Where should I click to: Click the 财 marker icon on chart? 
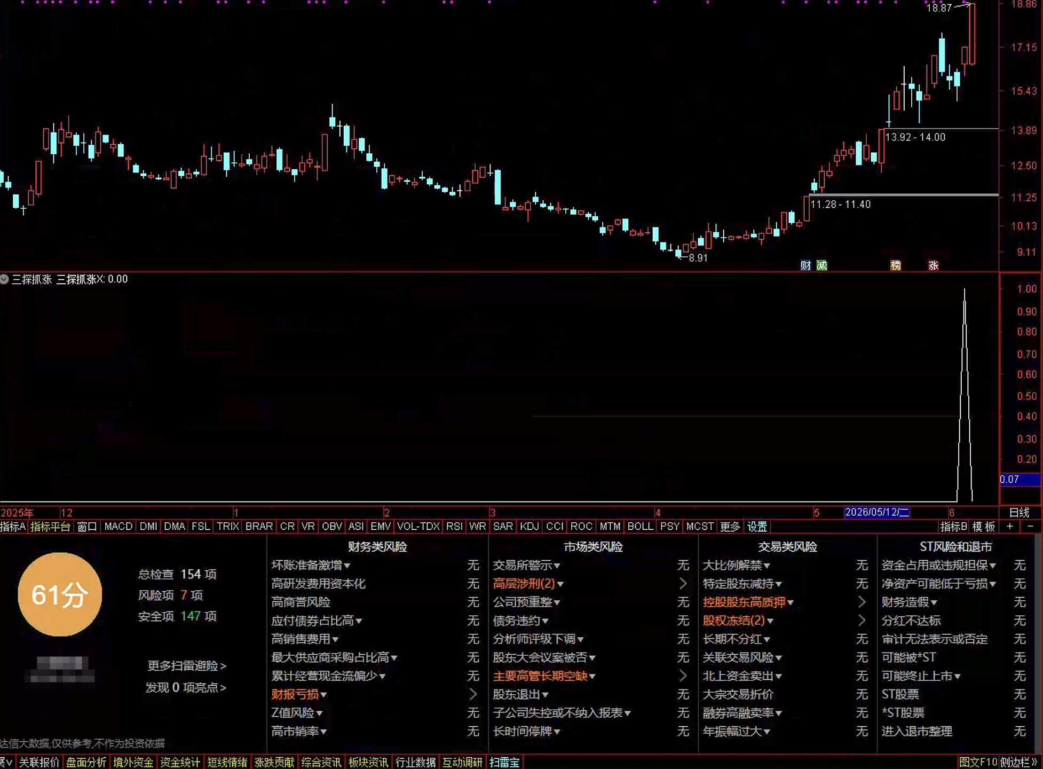(805, 265)
